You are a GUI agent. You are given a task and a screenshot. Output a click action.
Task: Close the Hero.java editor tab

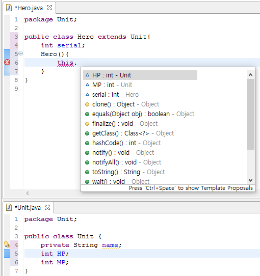point(49,8)
